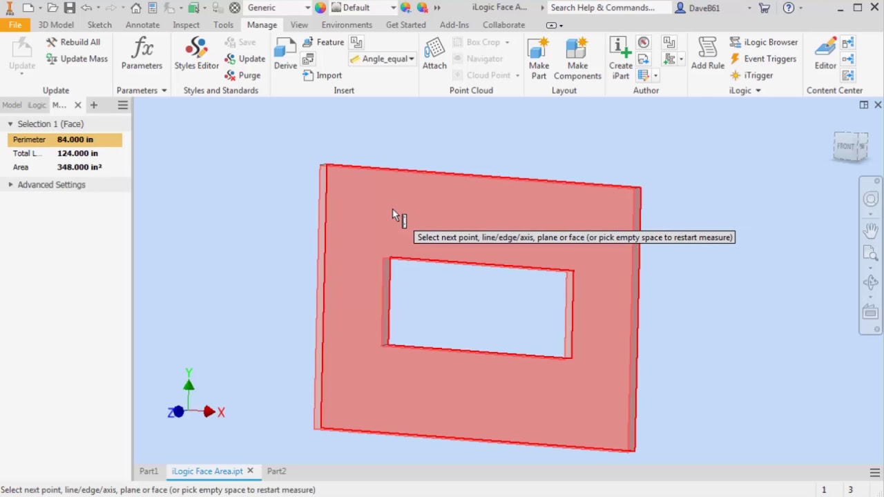
Task: Switch to the Part1 document tab
Action: (148, 471)
